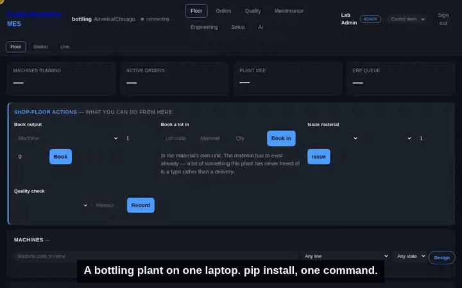Click the Active Orders card
This screenshot has height=288, width=462.
[175, 79]
